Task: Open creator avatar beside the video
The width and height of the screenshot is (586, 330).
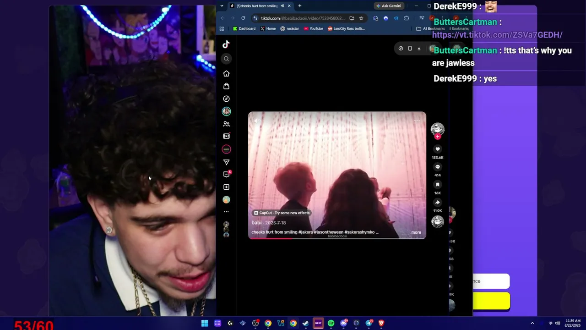Action: coord(438,128)
